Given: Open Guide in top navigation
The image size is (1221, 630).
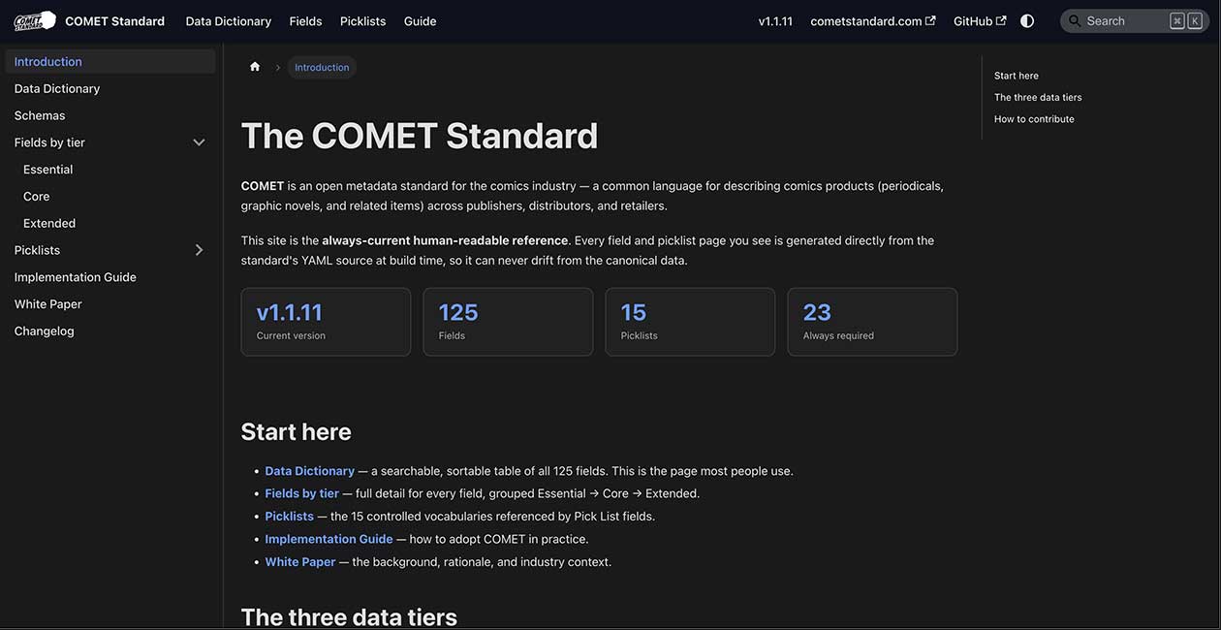Looking at the screenshot, I should (420, 20).
